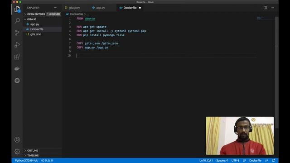Click the notifications bell in status bar
Viewport: 290px width, 163px height.
pos(273,160)
